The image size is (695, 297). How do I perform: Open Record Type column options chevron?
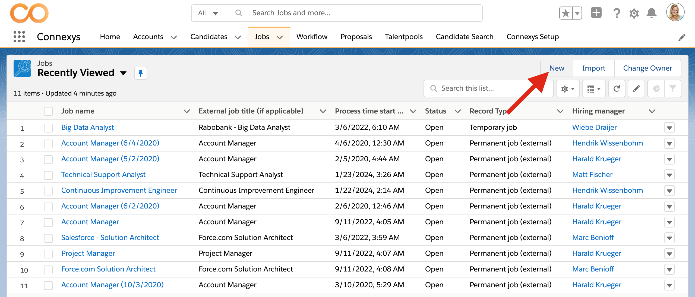click(560, 111)
